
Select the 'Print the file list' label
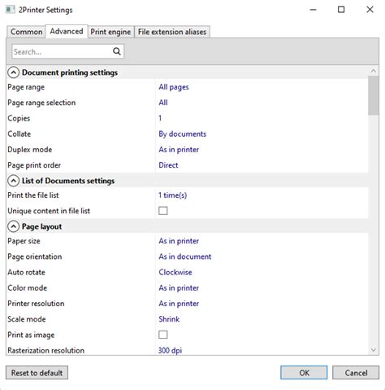pyautogui.click(x=33, y=195)
